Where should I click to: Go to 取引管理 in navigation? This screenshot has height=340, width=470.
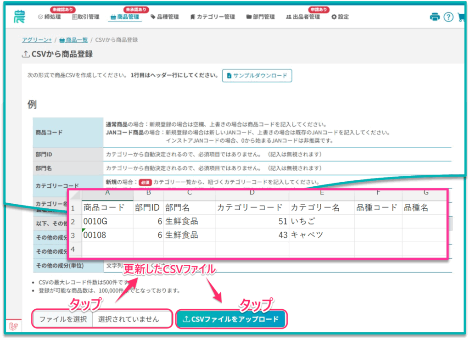[86, 17]
